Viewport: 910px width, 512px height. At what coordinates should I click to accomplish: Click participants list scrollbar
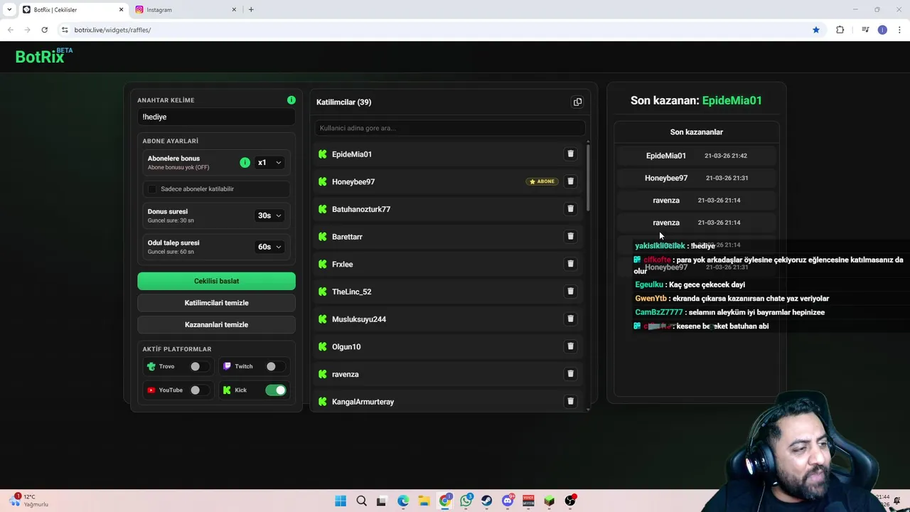(588, 178)
